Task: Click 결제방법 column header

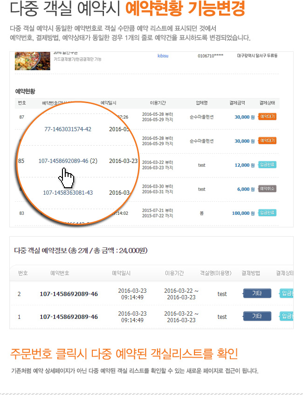Action: 251,273
